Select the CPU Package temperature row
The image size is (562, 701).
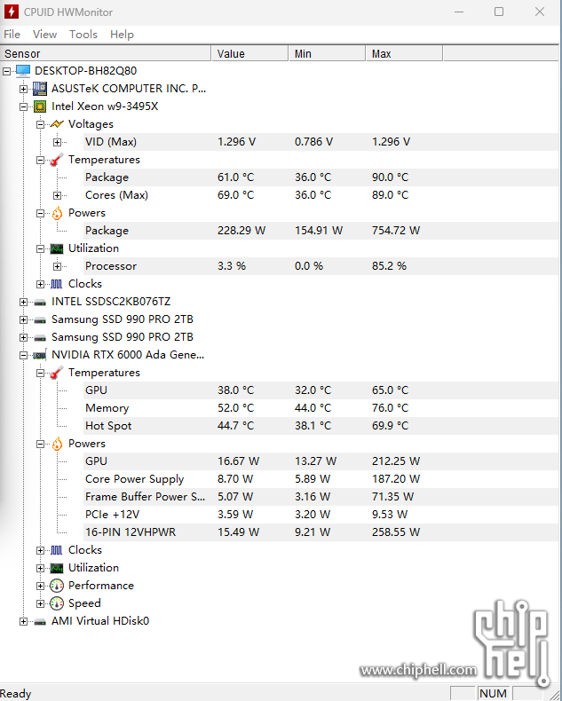tap(321, 177)
